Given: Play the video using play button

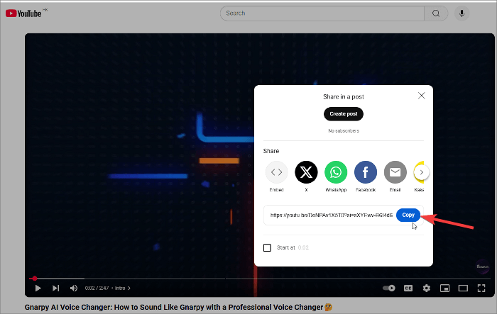Looking at the screenshot, I should pos(38,288).
